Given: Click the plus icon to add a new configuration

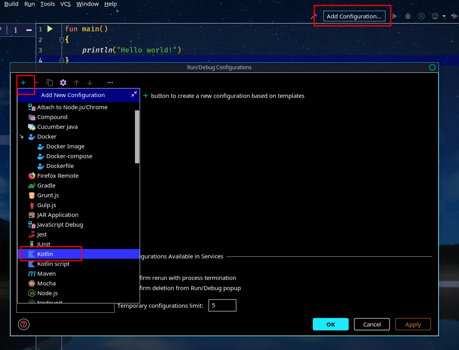Looking at the screenshot, I should click(23, 83).
